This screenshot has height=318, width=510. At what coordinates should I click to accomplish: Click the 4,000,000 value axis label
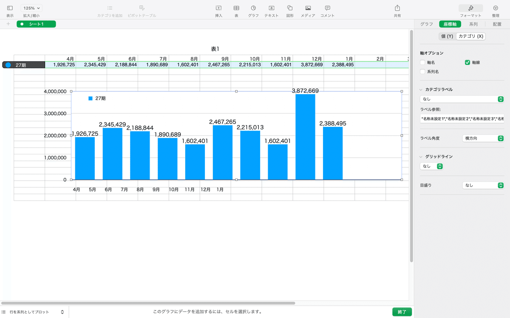click(x=56, y=92)
